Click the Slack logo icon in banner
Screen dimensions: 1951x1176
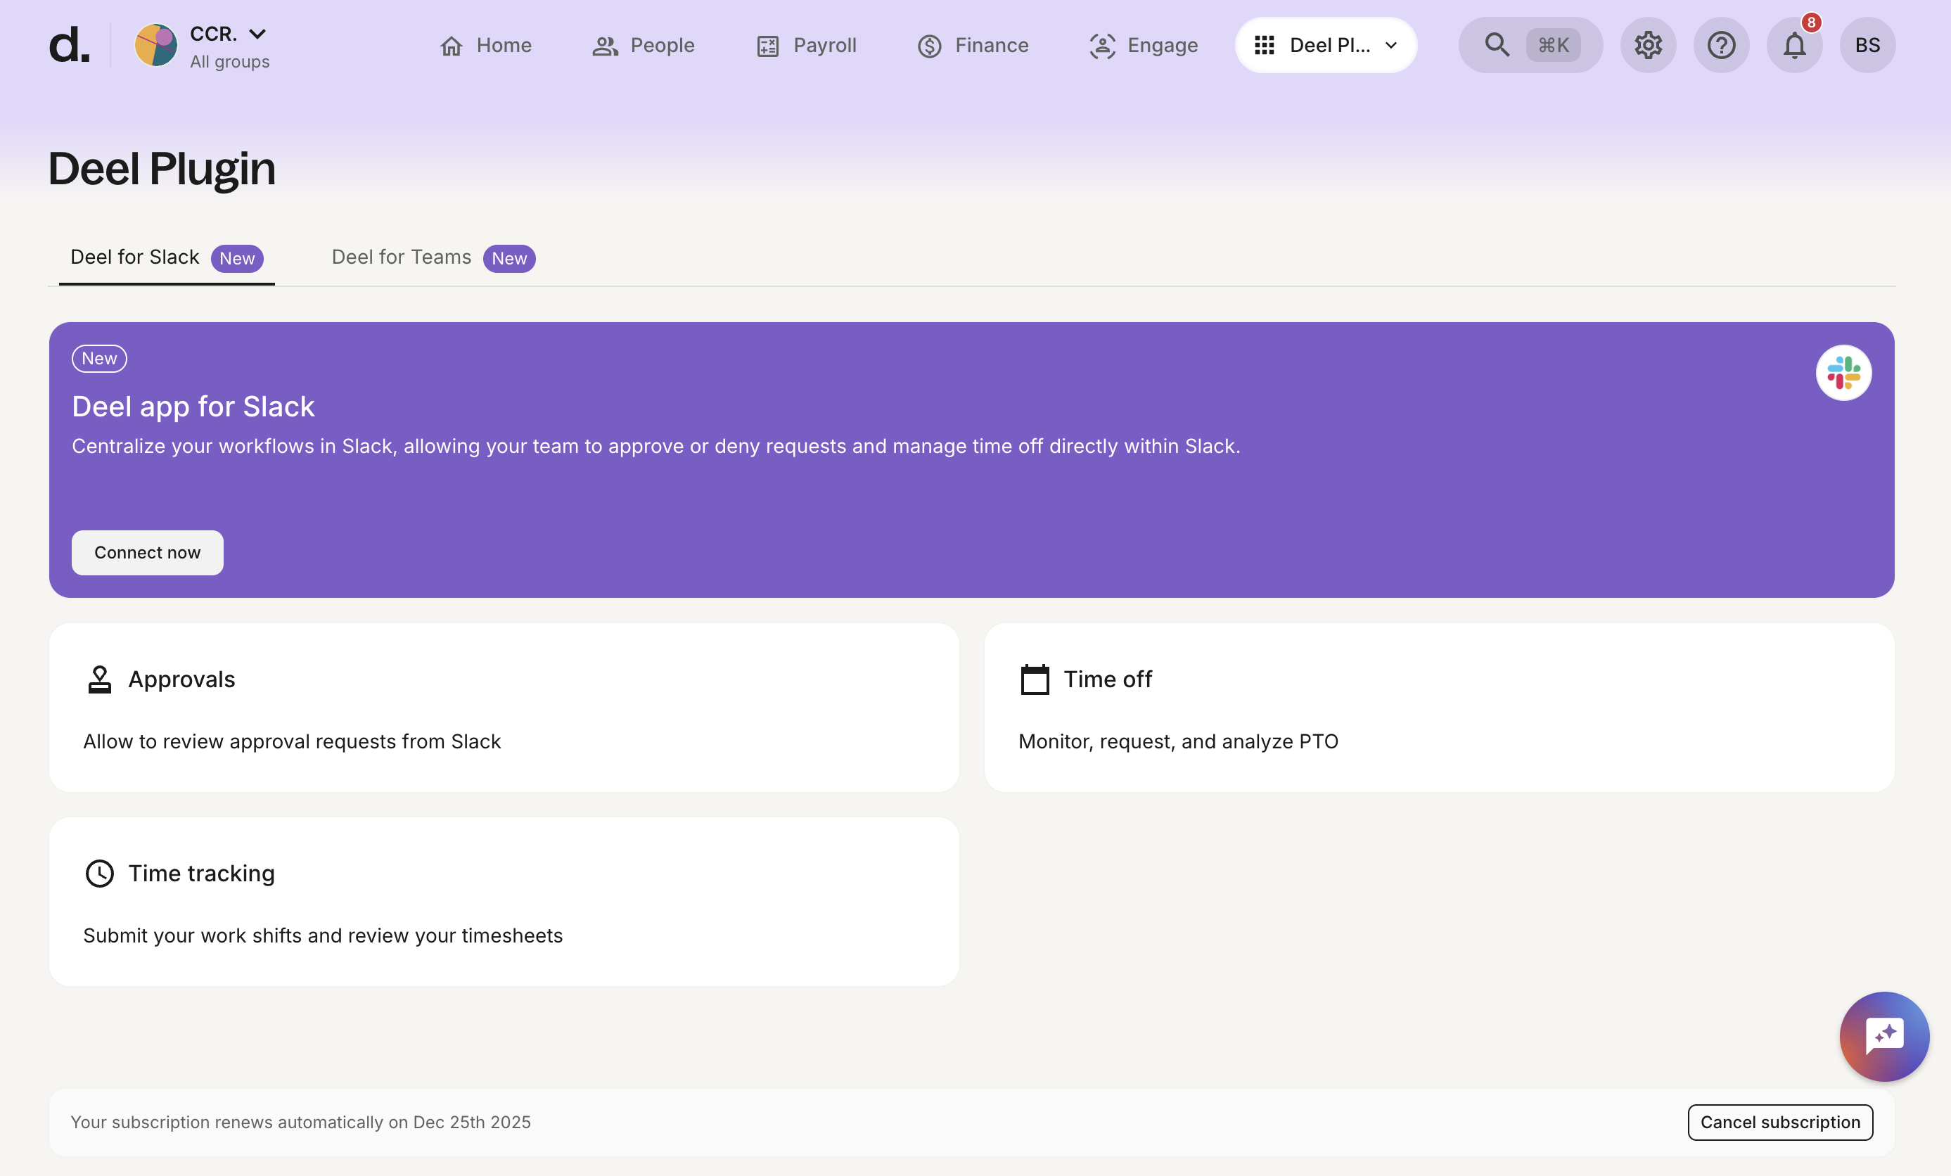(1843, 373)
